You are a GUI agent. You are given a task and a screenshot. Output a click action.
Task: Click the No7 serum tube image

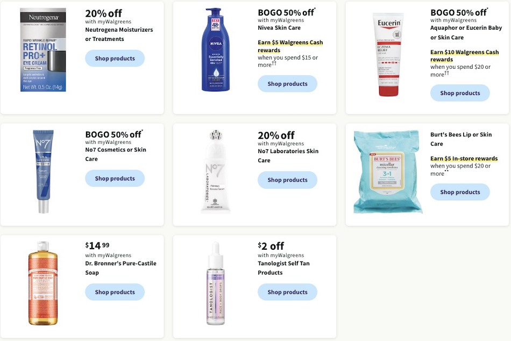(43, 171)
